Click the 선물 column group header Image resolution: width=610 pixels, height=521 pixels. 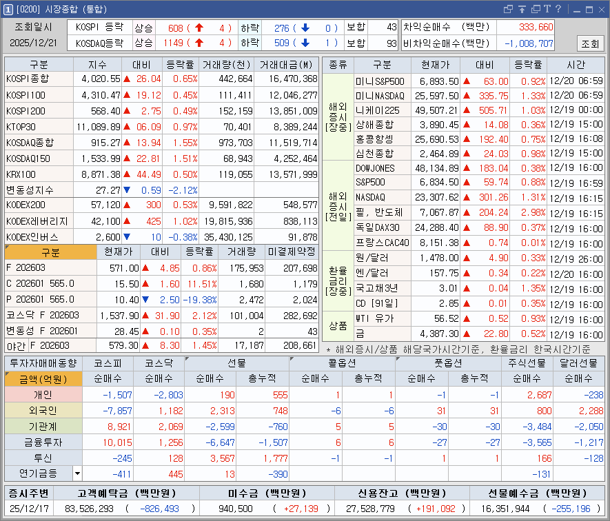[x=237, y=363]
